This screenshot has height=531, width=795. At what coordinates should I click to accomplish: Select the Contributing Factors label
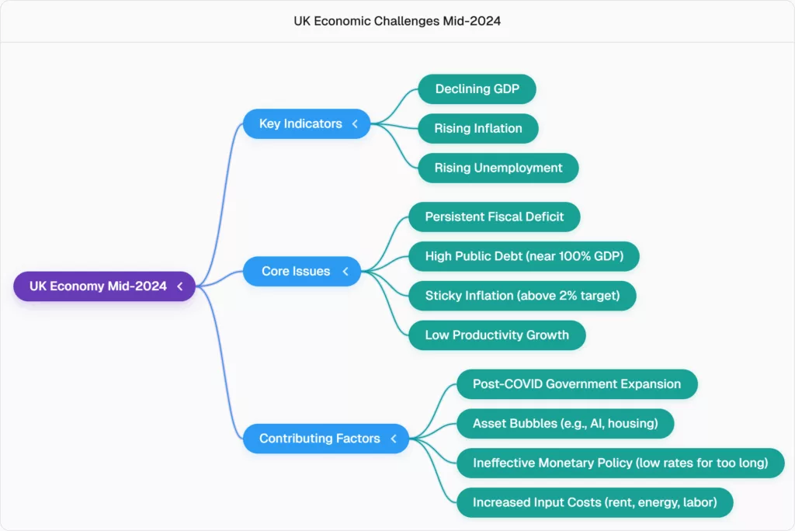pos(319,439)
